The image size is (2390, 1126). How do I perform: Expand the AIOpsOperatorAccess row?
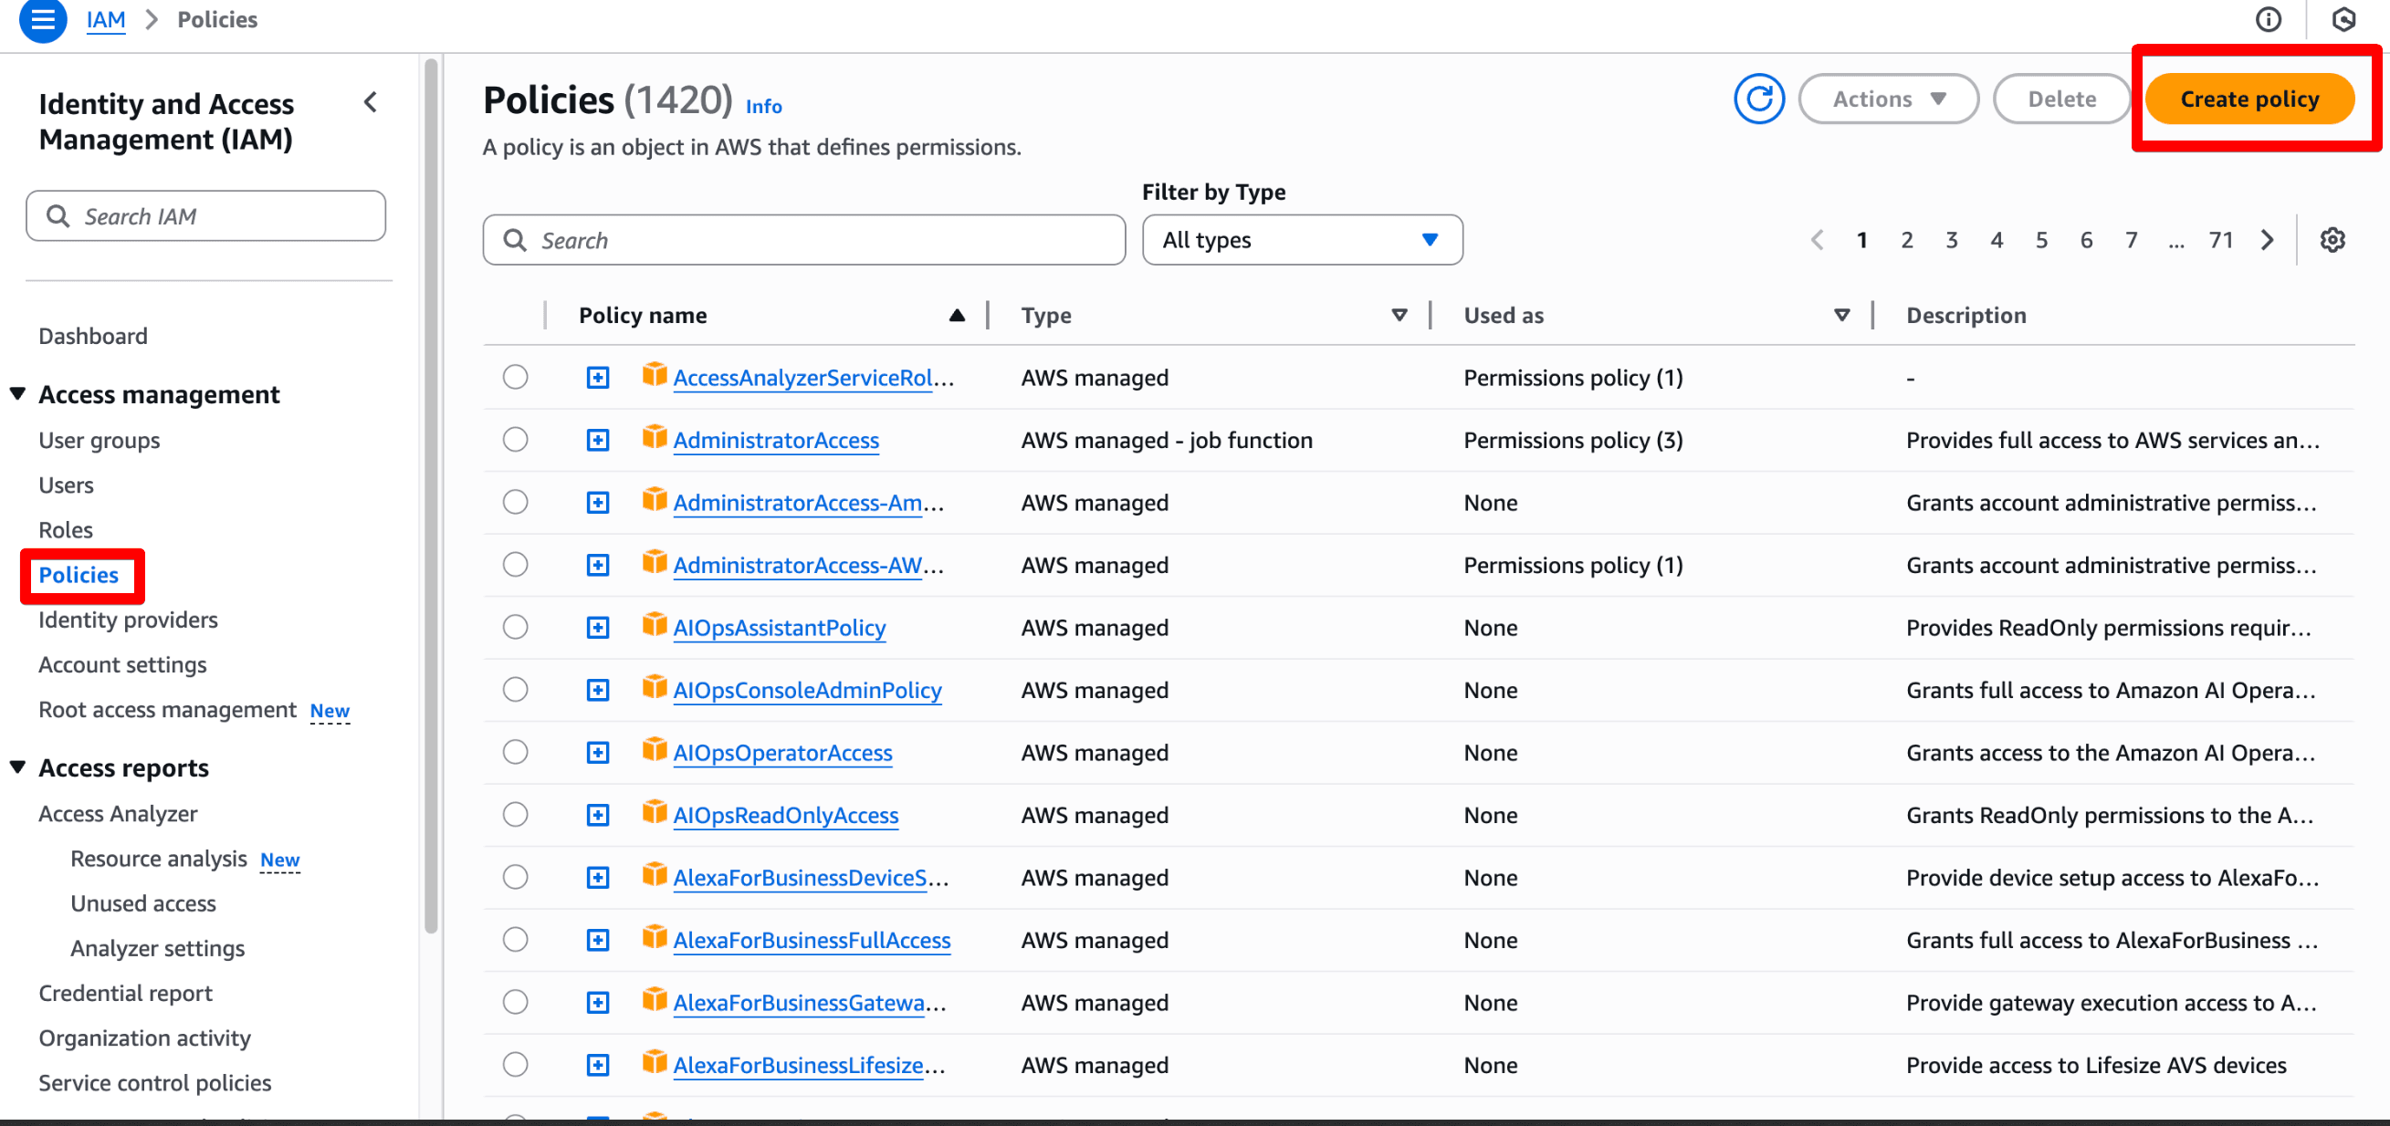[599, 752]
